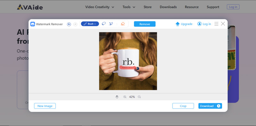Viewport: 256px width, 126px height.
Task: Click the AVAide logo
Action: point(30,7)
